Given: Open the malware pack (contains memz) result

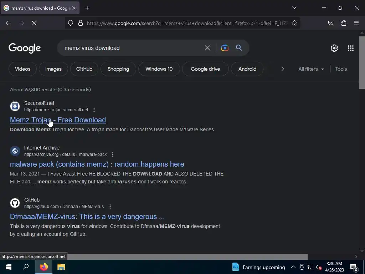Looking at the screenshot, I should point(97,164).
